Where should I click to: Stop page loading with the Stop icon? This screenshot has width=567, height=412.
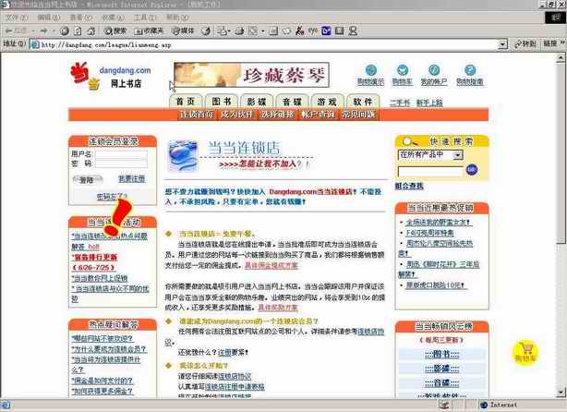pyautogui.click(x=65, y=31)
